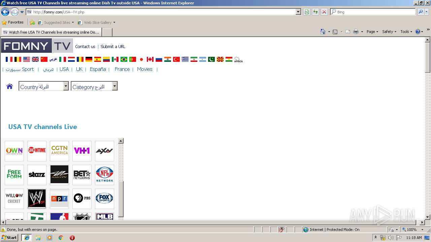
Task: Click the United Kingdom flag icon
Action: 35,59
